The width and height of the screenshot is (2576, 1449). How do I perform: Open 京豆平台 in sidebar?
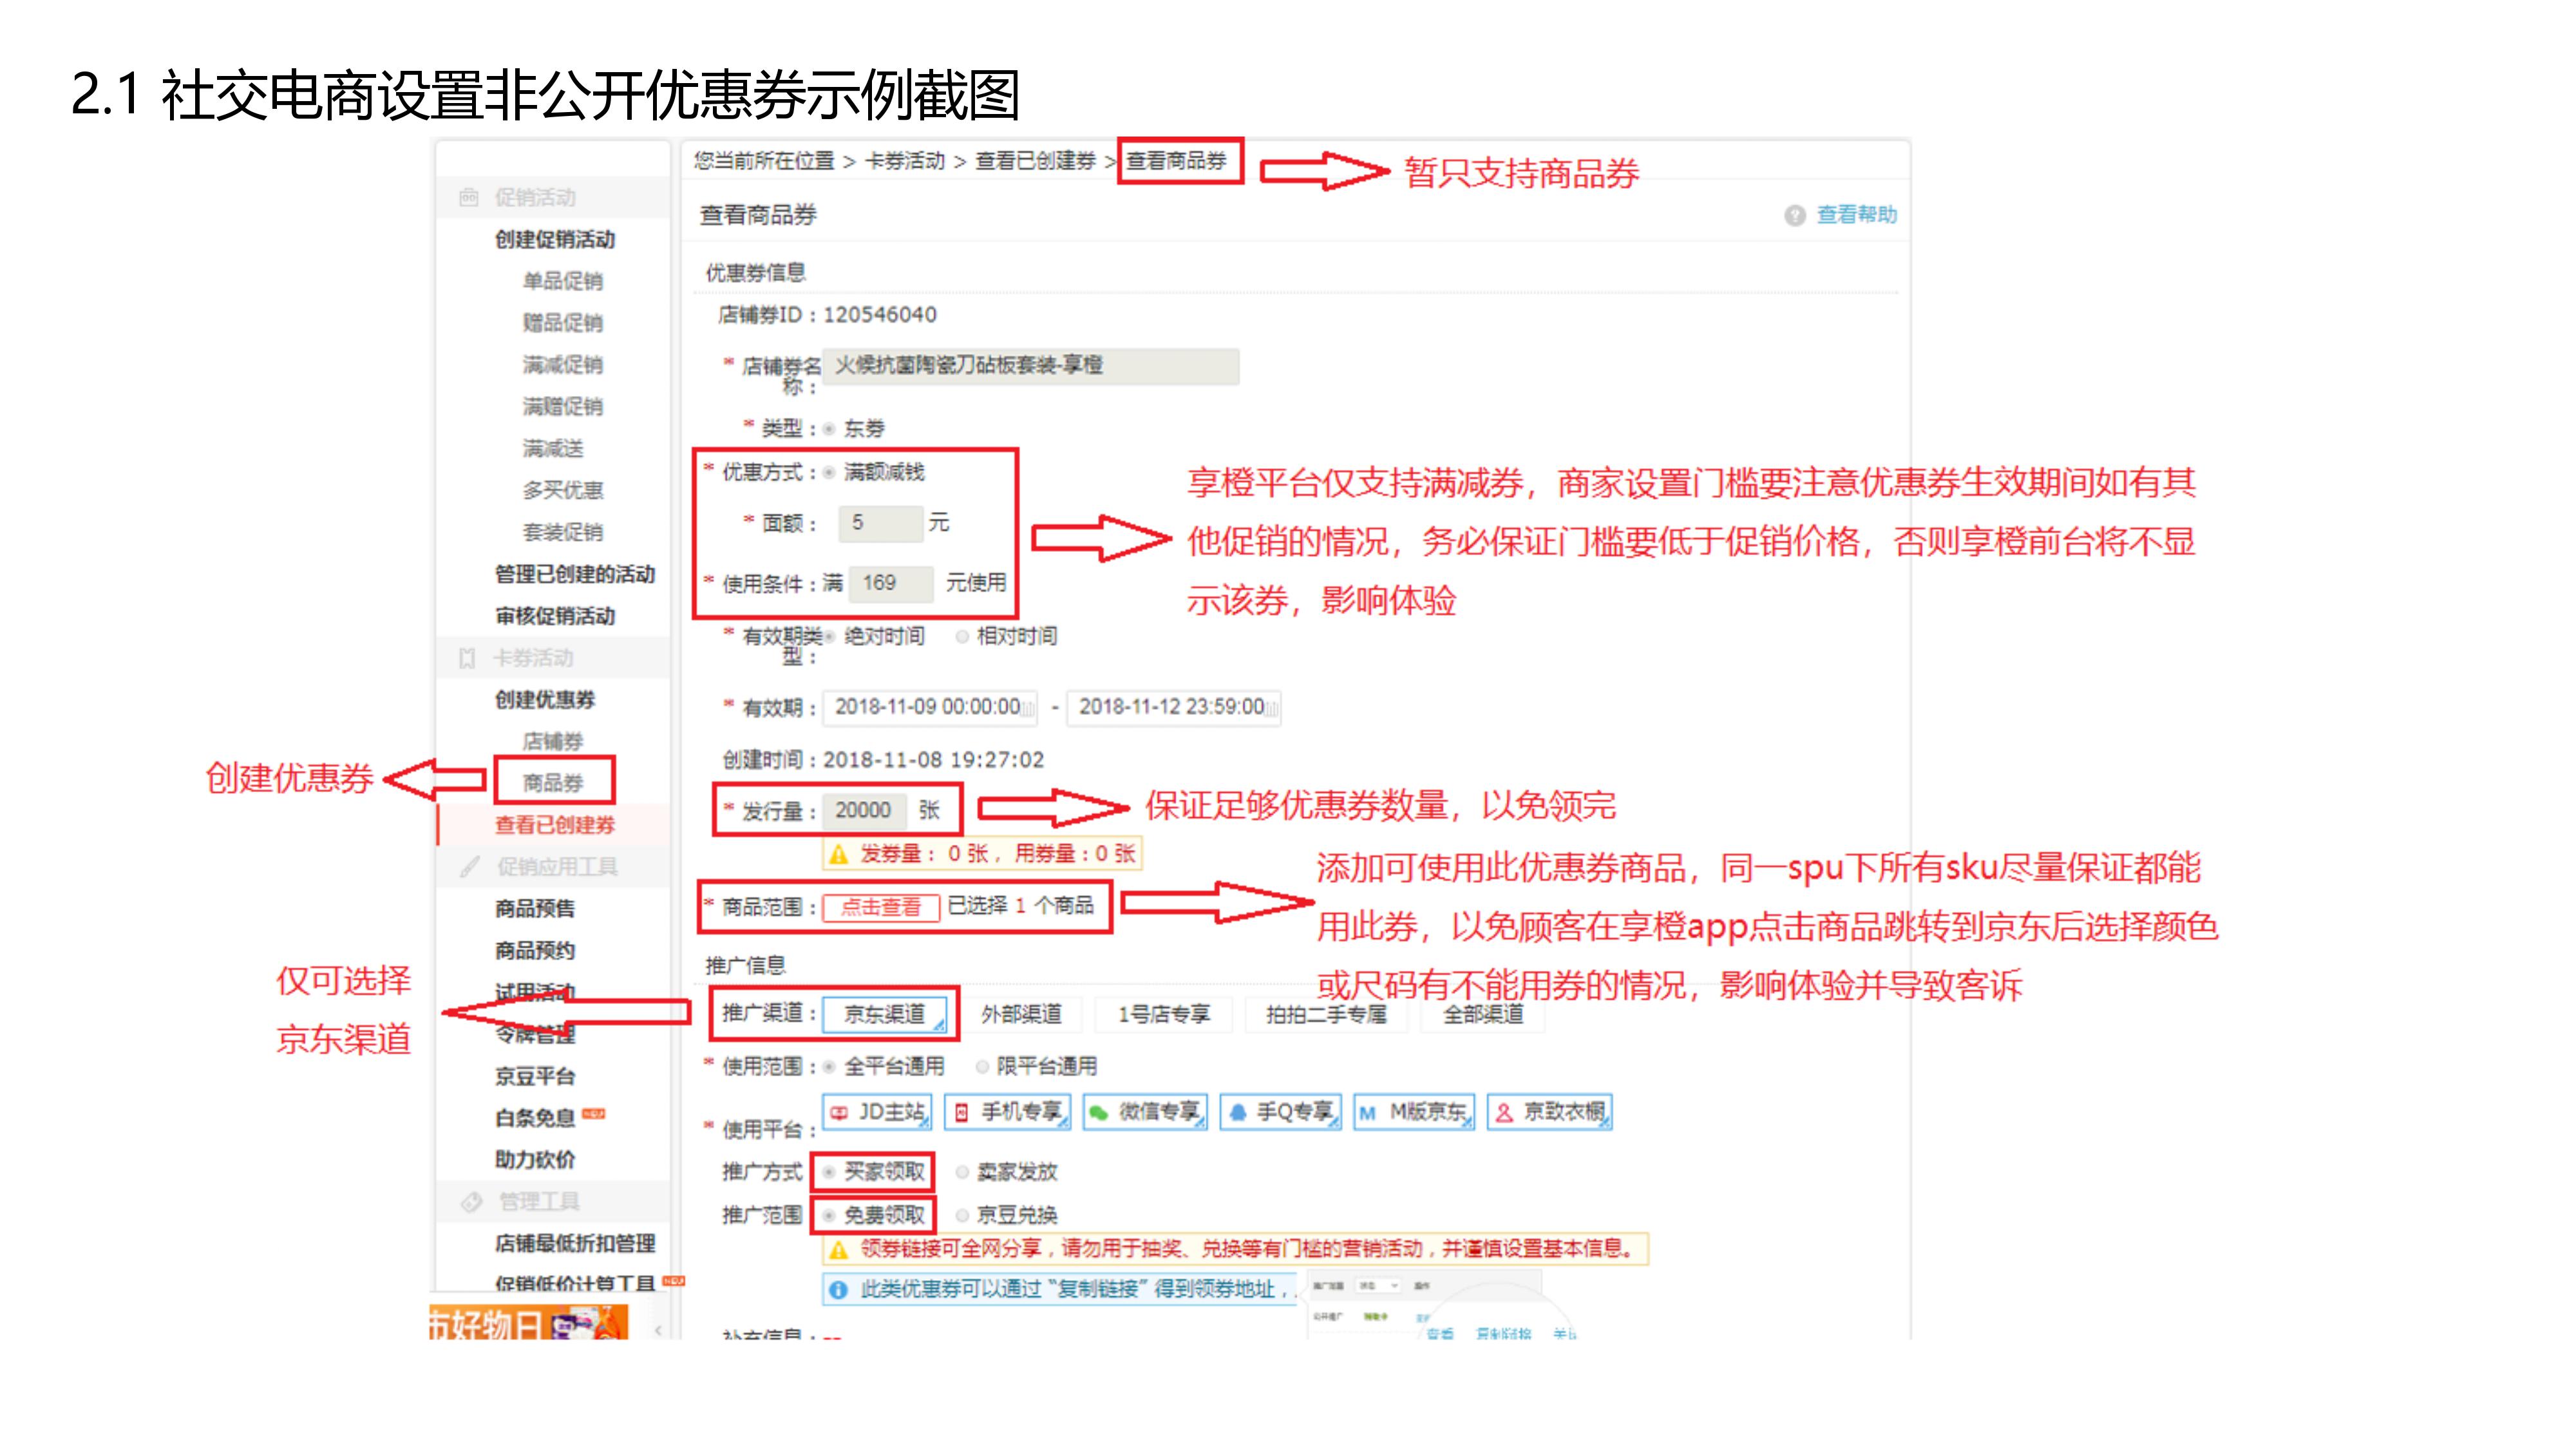click(535, 1077)
